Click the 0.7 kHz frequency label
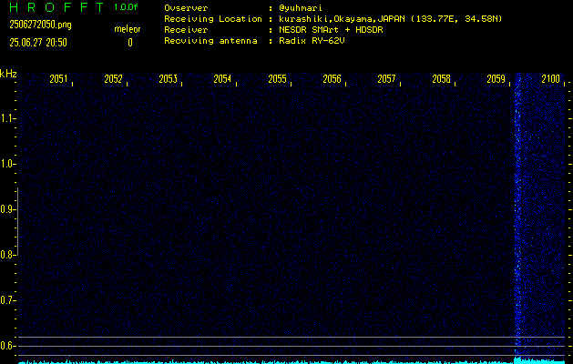 click(x=7, y=300)
